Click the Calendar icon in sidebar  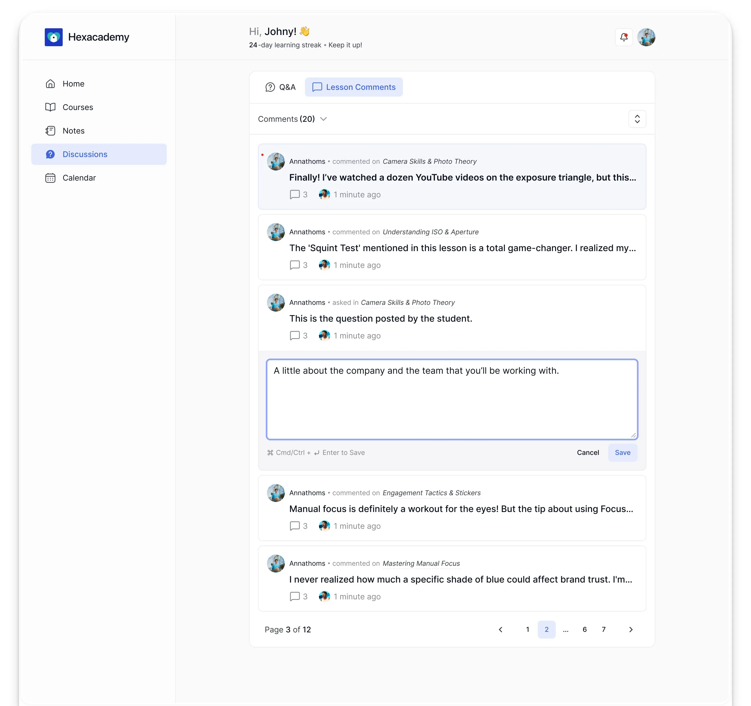pyautogui.click(x=50, y=178)
